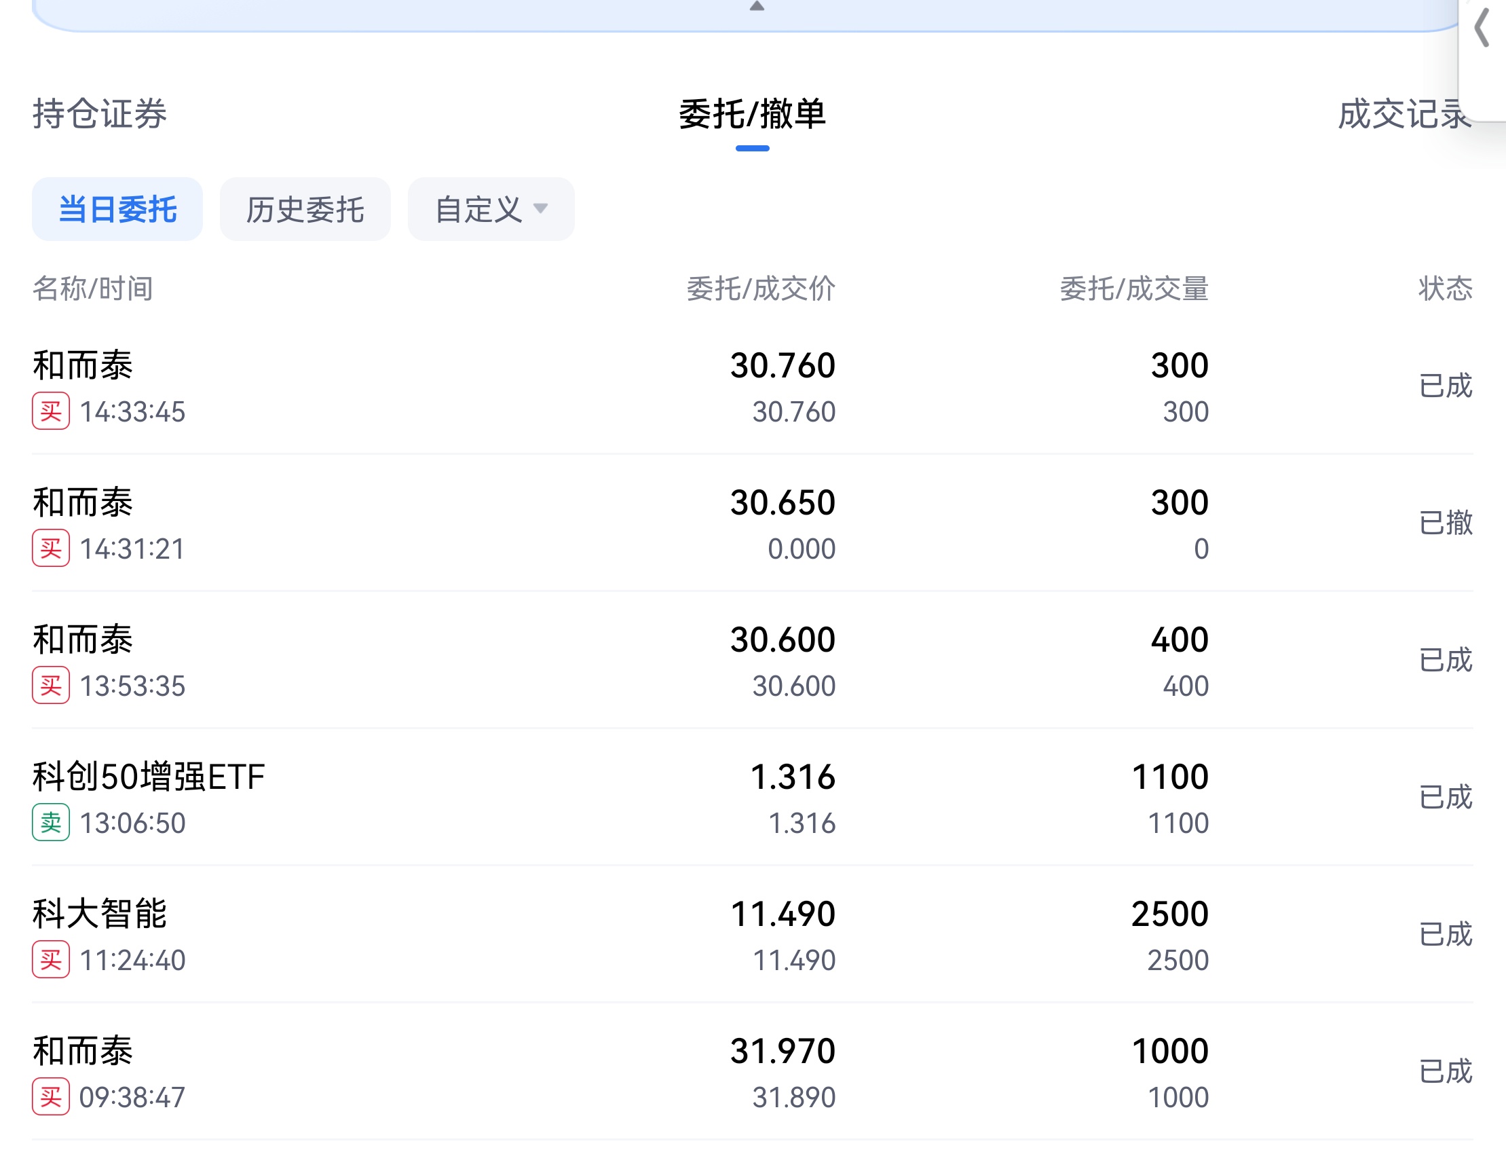Open the 科大智能 order row

point(753,935)
